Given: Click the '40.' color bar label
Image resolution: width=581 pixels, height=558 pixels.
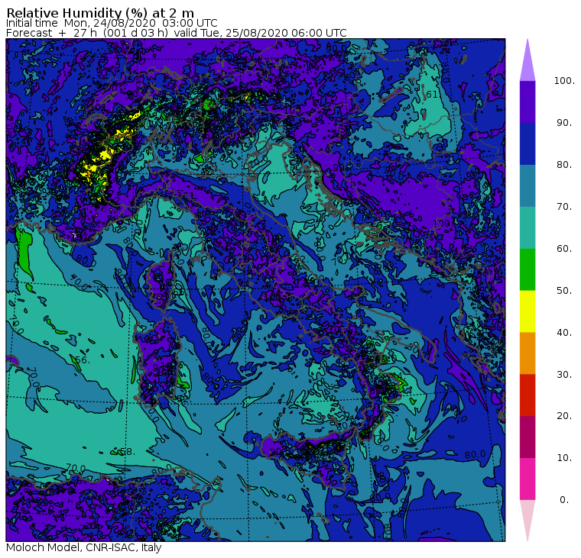Looking at the screenshot, I should (564, 333).
